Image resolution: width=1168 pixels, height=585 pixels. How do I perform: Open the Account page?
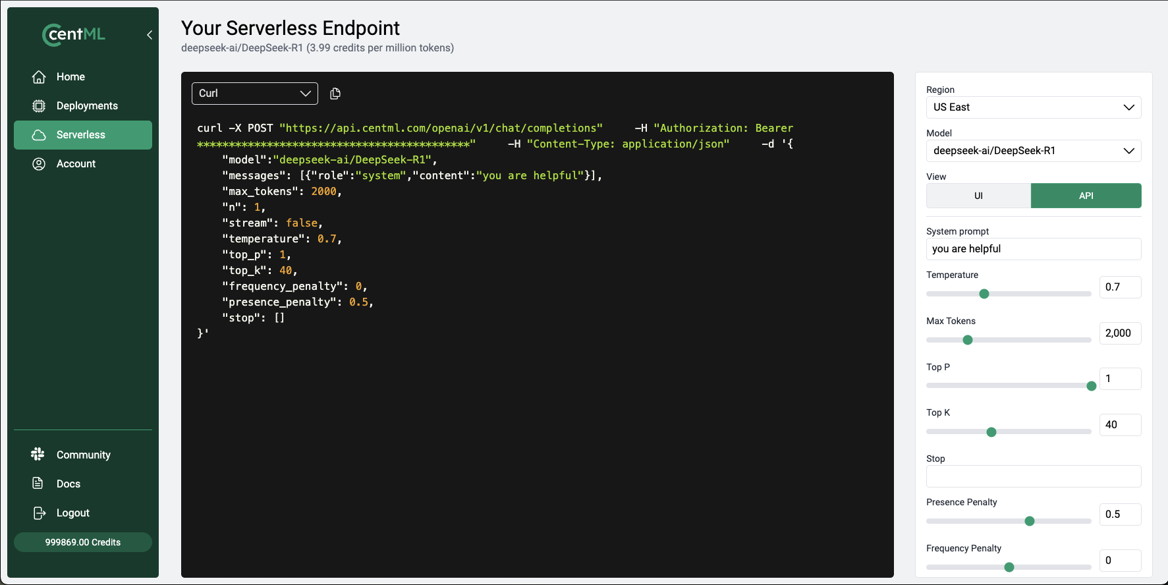[83, 164]
